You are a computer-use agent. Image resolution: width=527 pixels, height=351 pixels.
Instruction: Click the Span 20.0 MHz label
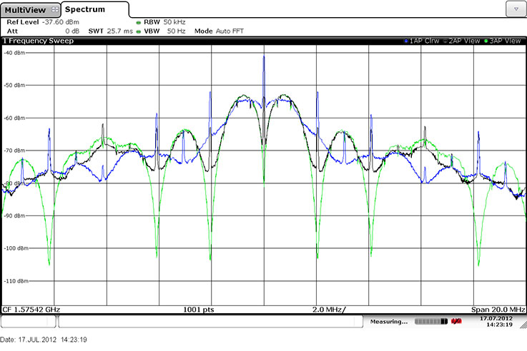coord(497,310)
